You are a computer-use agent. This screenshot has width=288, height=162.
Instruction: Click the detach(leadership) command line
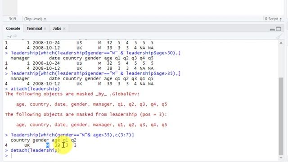35,150
